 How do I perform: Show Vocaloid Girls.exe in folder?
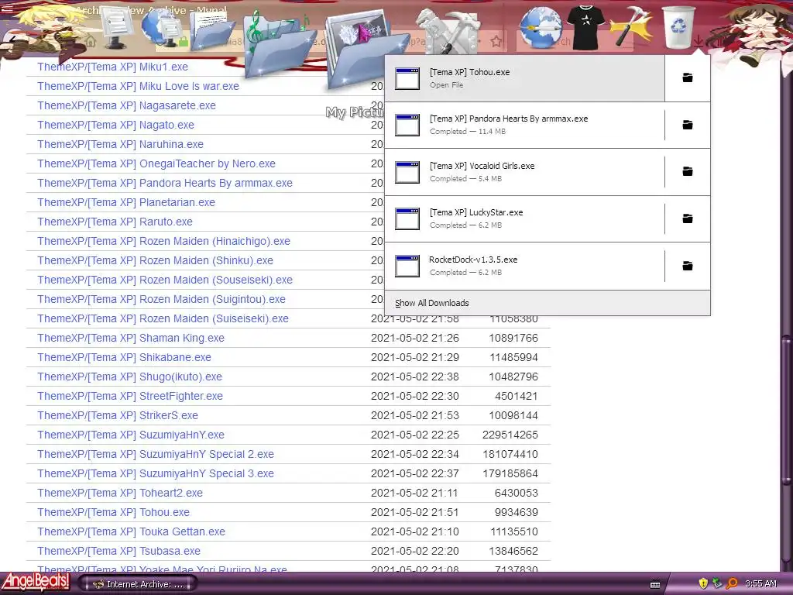(688, 171)
